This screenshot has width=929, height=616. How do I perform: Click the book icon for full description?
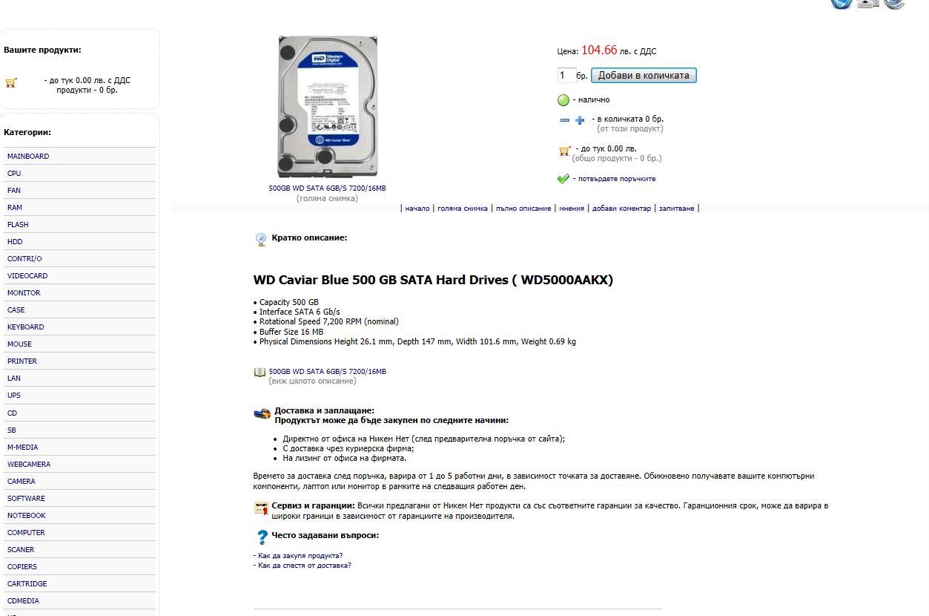[259, 373]
